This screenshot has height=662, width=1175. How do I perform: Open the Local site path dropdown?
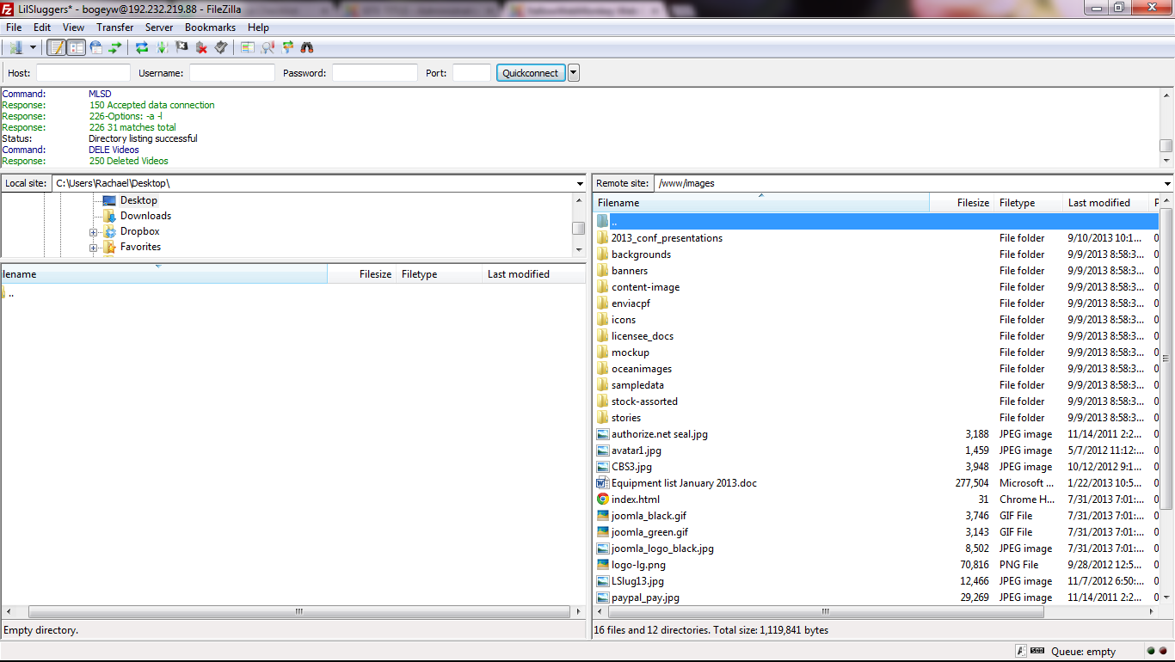coord(581,184)
